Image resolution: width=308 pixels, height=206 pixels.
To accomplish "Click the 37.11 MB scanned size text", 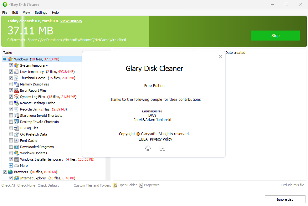I will coord(30,31).
